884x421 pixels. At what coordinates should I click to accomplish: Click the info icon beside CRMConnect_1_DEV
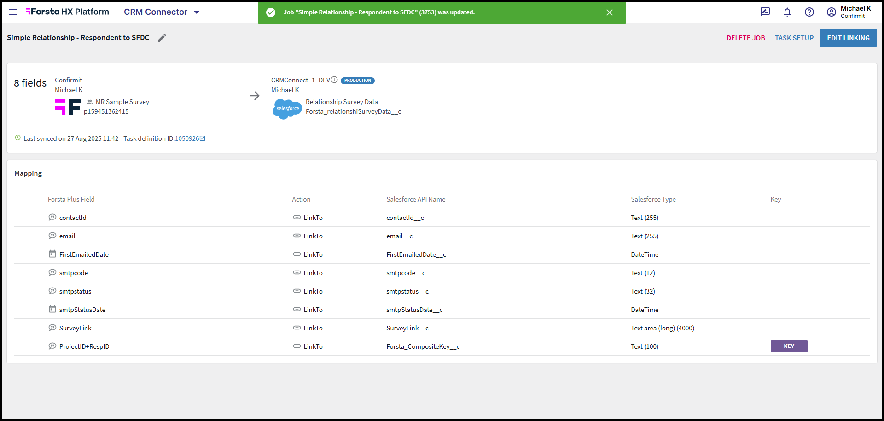coord(334,80)
